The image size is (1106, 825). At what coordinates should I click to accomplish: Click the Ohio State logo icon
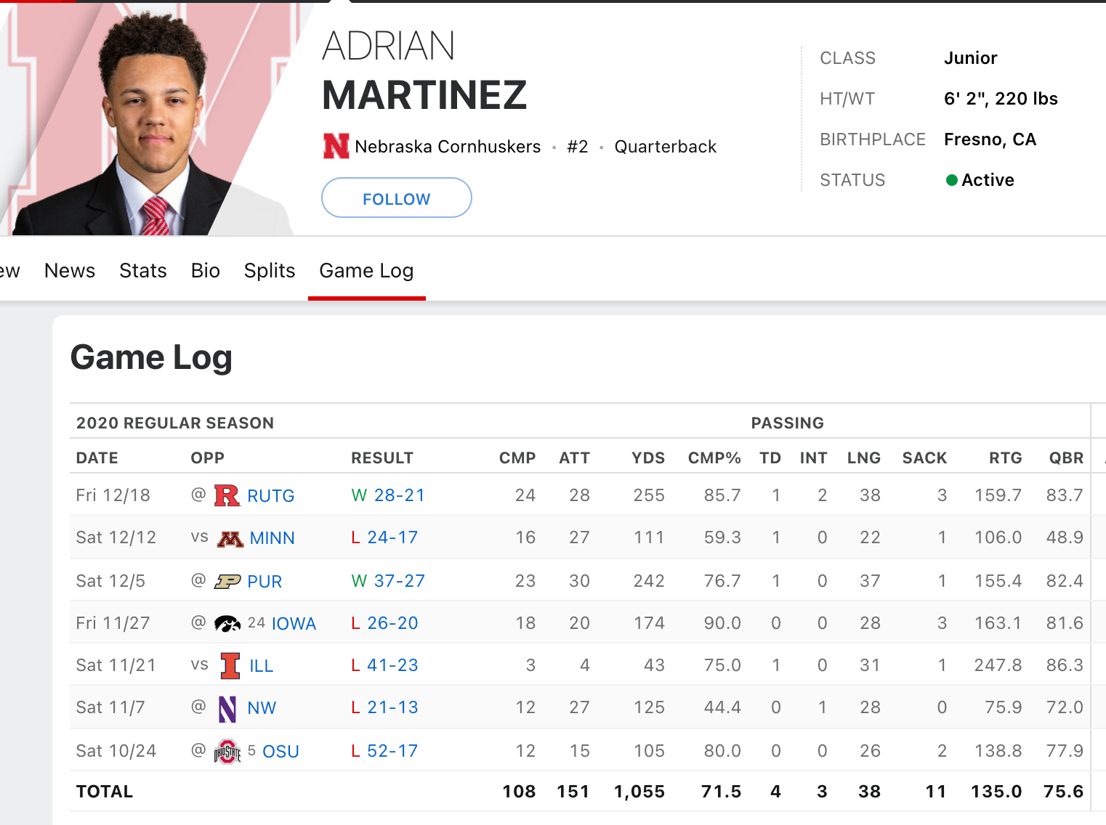point(227,751)
